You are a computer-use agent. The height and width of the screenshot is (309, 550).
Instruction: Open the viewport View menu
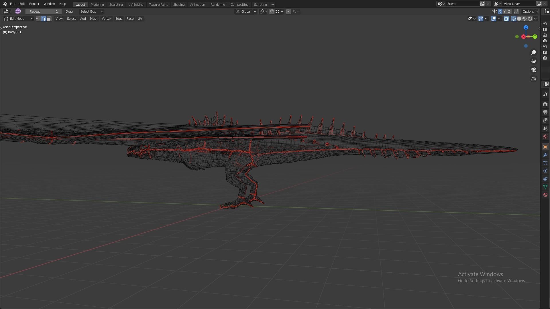coord(59,19)
